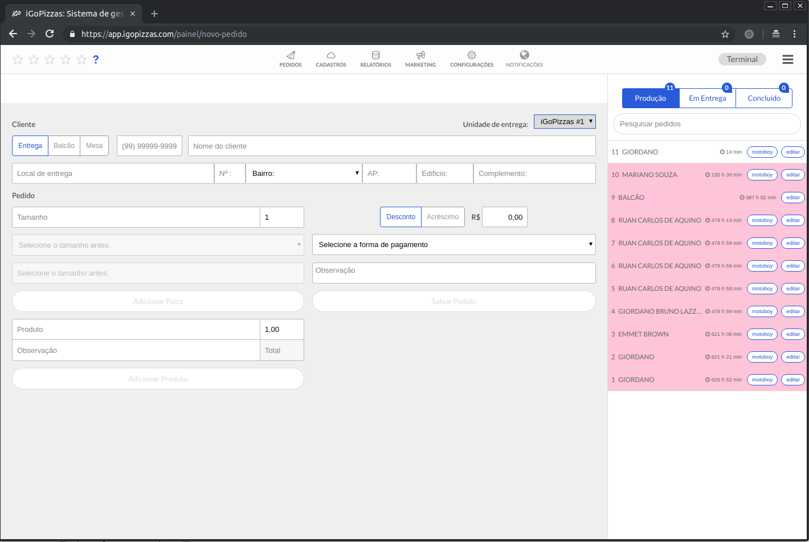Click the Pesquisar pedidos search field
This screenshot has height=542, width=809.
[706, 124]
